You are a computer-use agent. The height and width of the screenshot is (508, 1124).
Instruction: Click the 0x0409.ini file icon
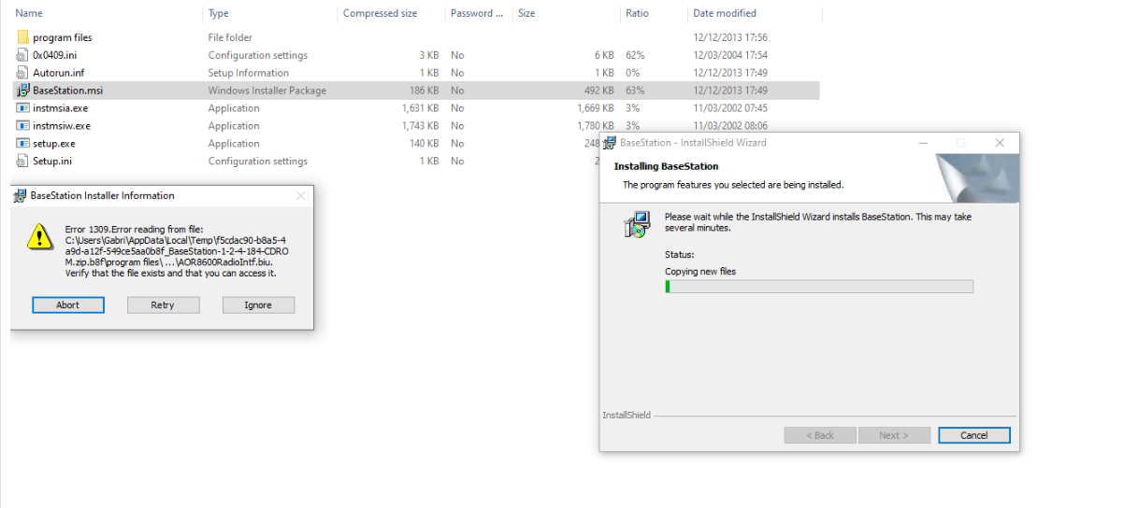[22, 55]
